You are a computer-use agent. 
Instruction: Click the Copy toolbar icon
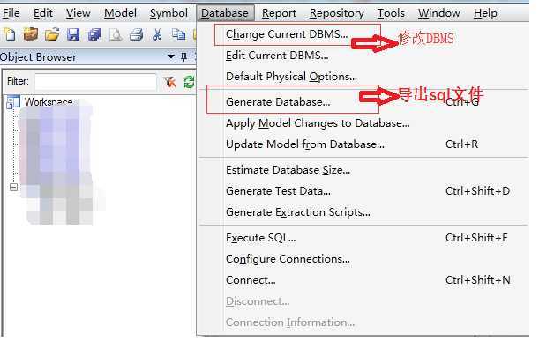click(178, 34)
